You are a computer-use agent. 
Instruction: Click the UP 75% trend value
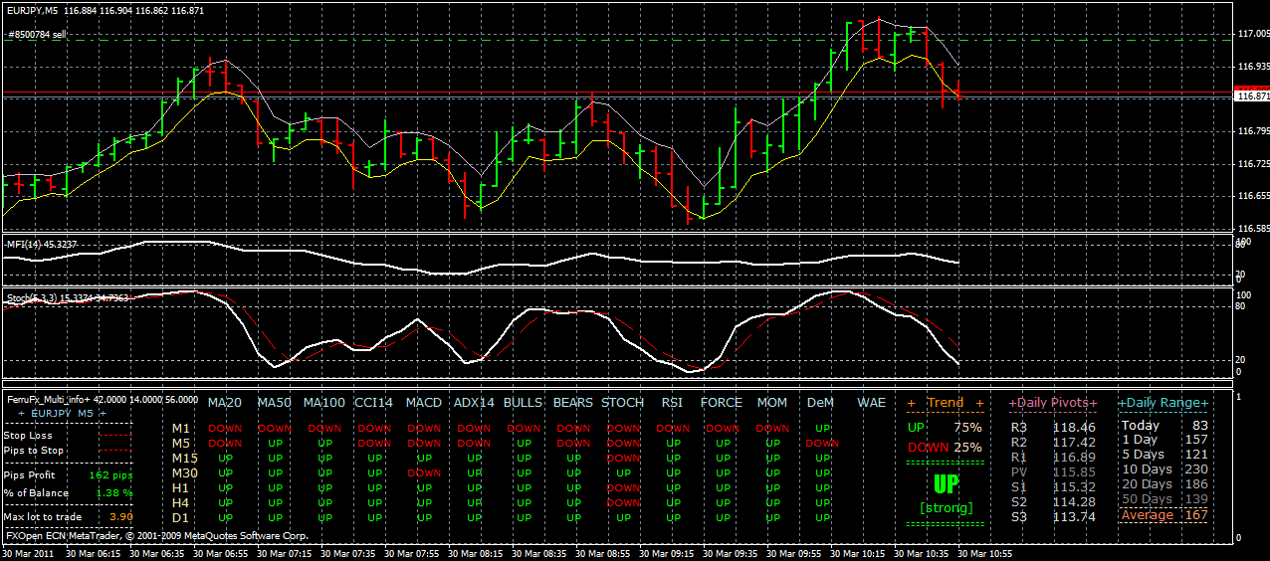tap(945, 427)
